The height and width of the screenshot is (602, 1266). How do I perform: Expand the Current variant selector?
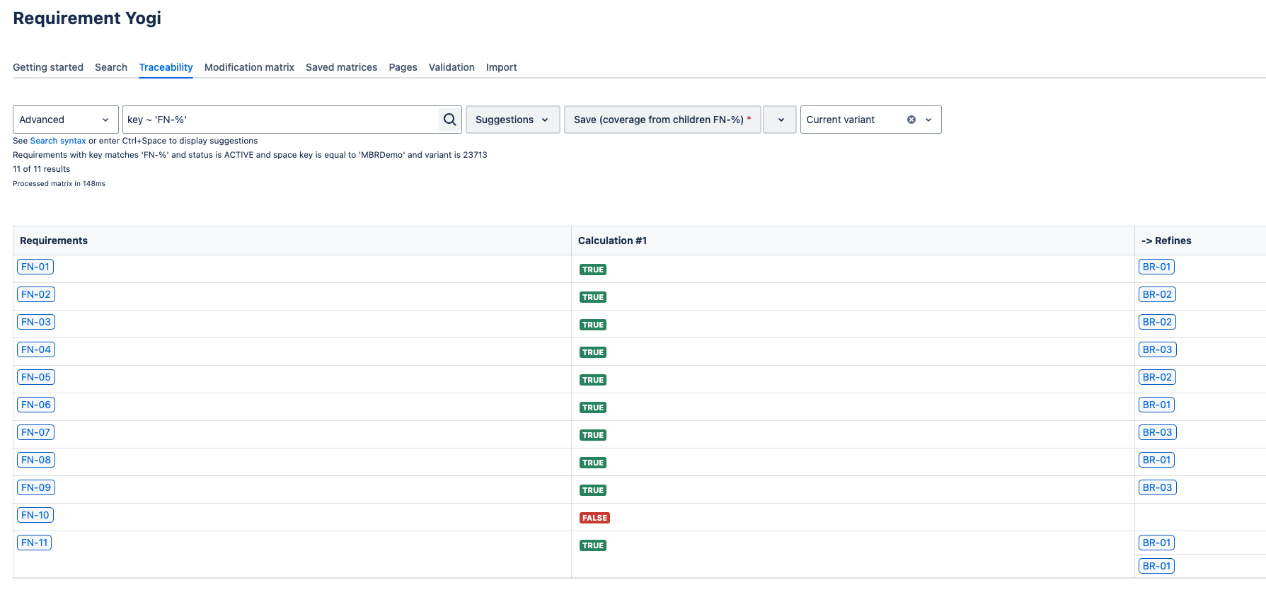(x=928, y=120)
